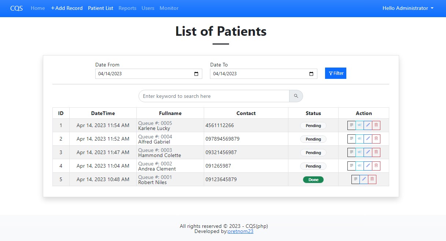Go to Home in navbar
446x241 pixels.
tap(38, 8)
